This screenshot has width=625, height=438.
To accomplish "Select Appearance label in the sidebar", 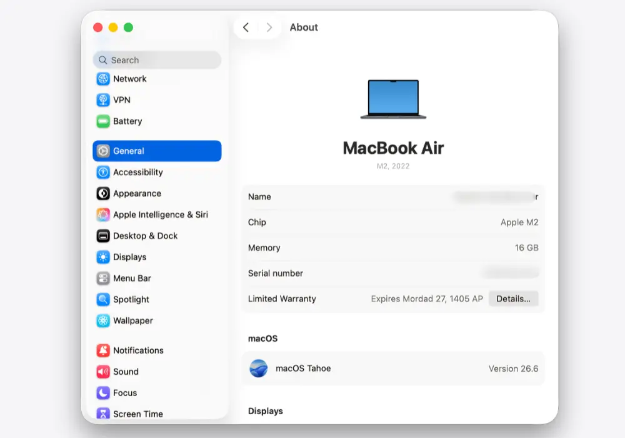I will pyautogui.click(x=137, y=193).
